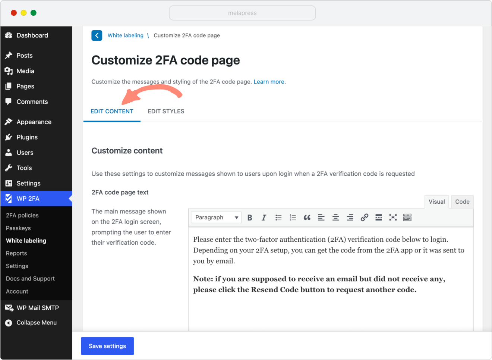Open Docs and Support submenu link
The image size is (492, 360).
(x=30, y=279)
